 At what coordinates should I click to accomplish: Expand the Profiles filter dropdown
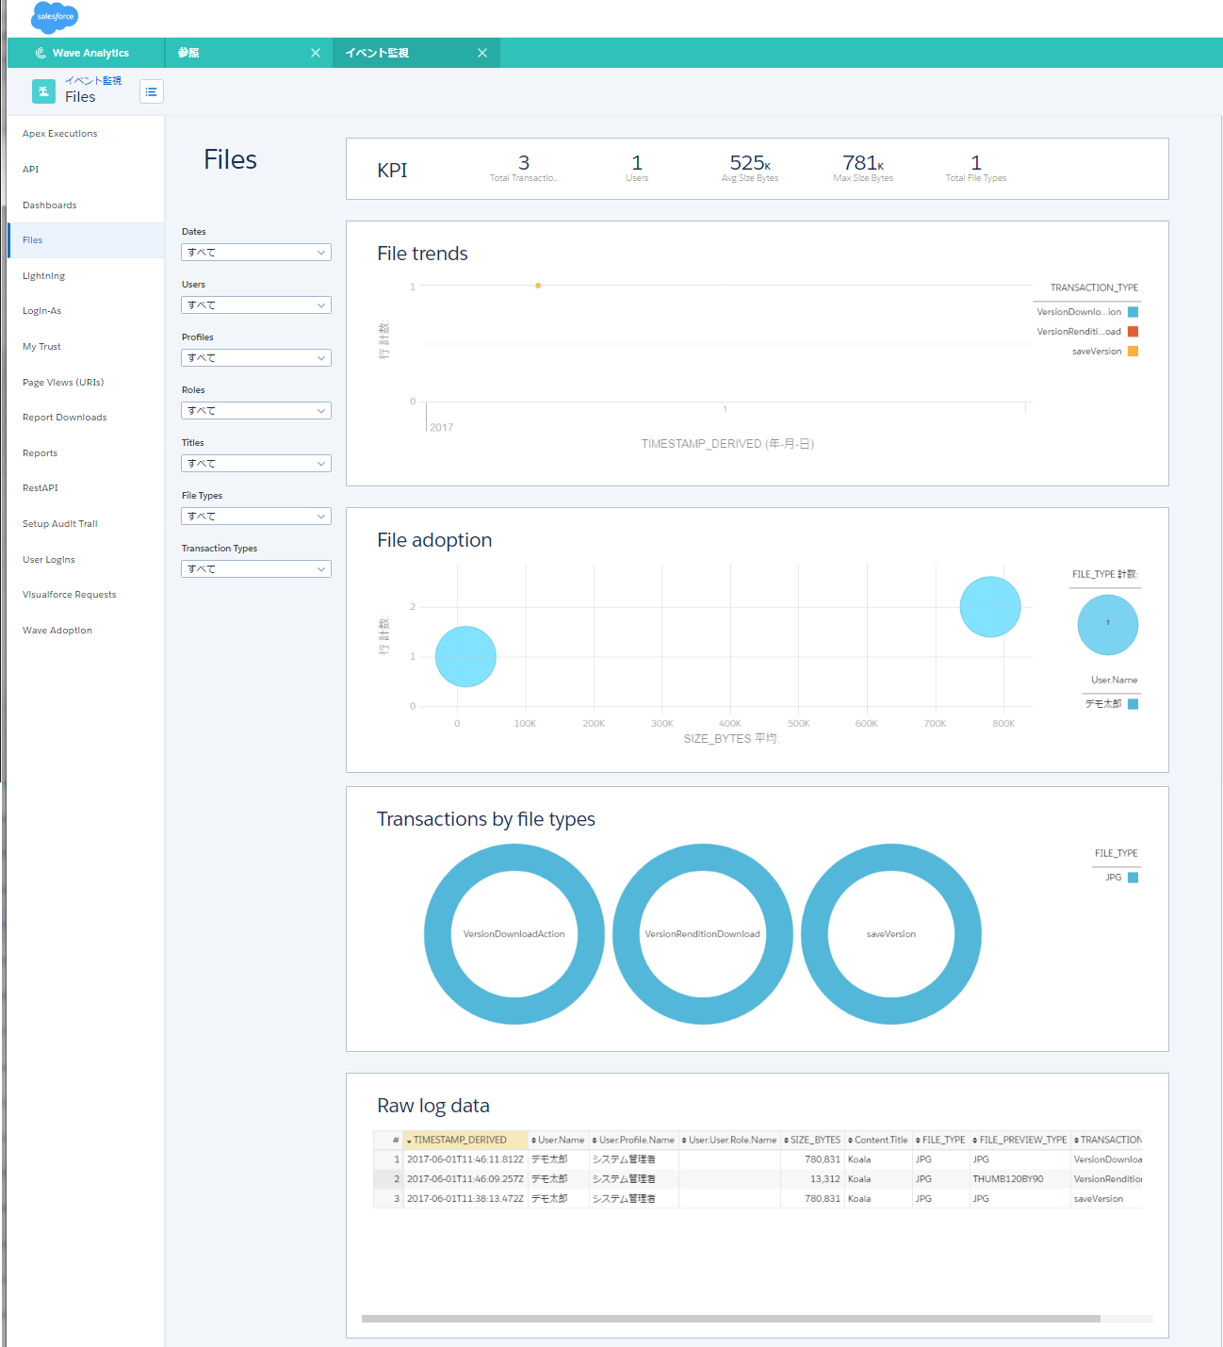click(256, 358)
